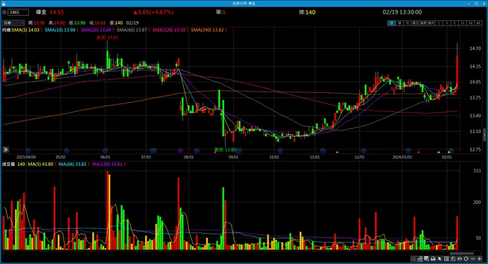Select the 日 daily timeframe button
The height and width of the screenshot is (264, 488).
point(392,23)
